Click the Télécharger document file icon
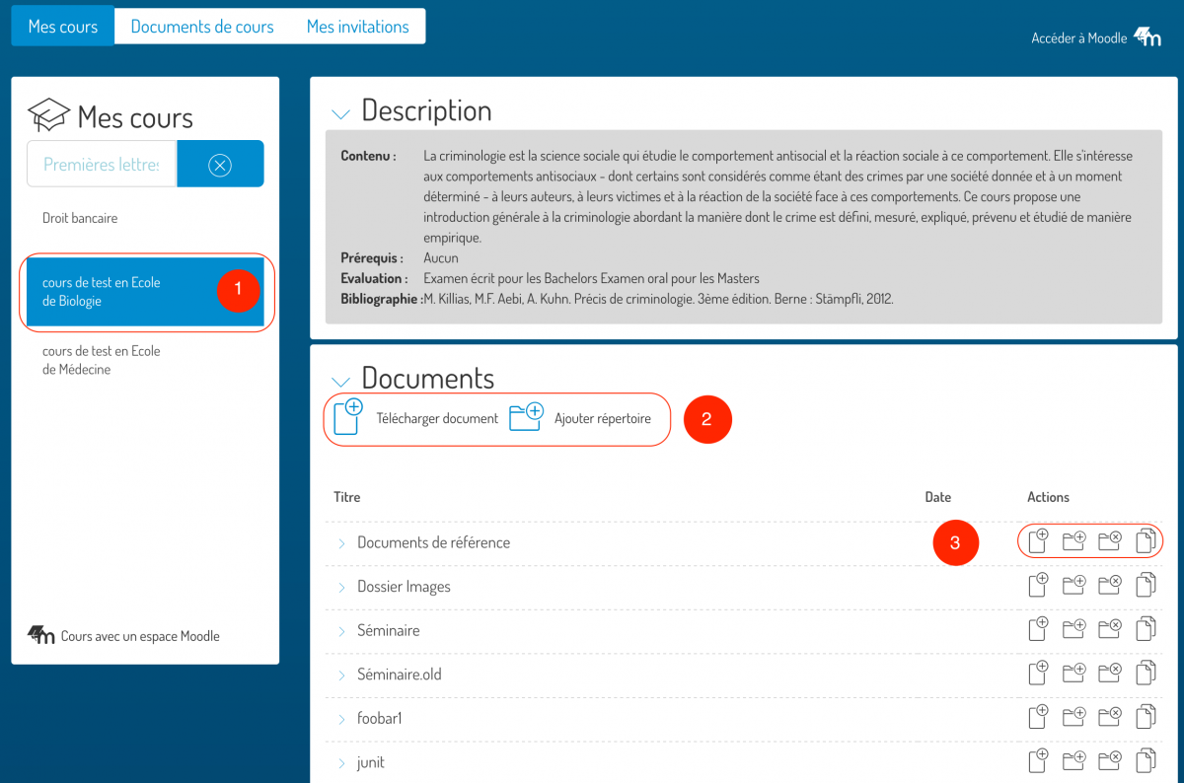Image resolution: width=1184 pixels, height=783 pixels. [x=348, y=417]
